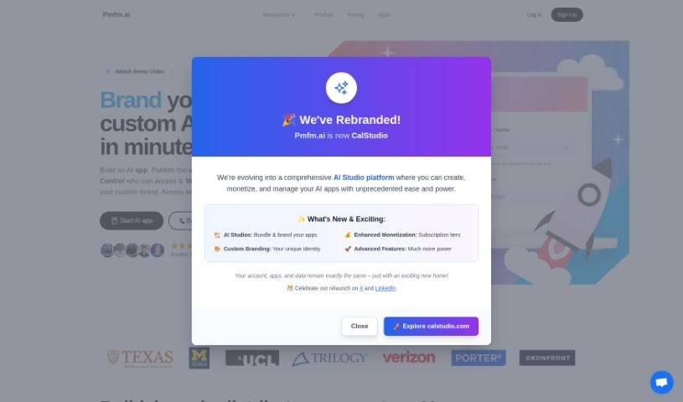
Task: Click the party popper emoji in the heading
Action: coord(288,120)
